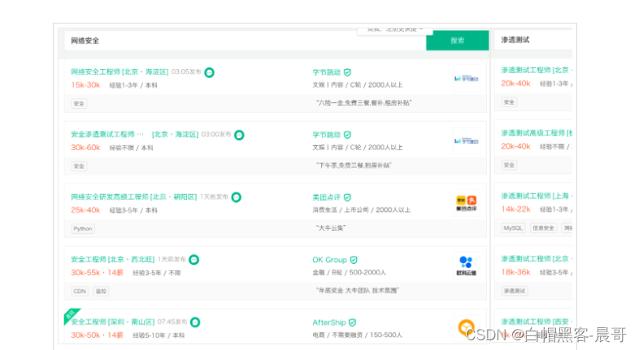Click chat icon next to 07:45发布
639x350 pixels.
pyautogui.click(x=195, y=322)
